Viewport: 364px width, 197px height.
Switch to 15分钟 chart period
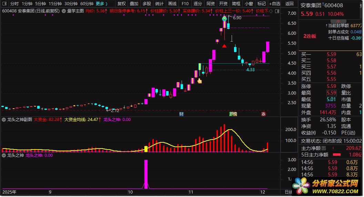tap(55, 4)
